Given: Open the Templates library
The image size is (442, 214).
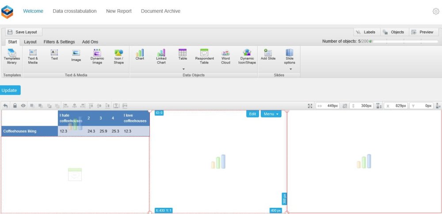Looking at the screenshot, I should click(x=12, y=56).
